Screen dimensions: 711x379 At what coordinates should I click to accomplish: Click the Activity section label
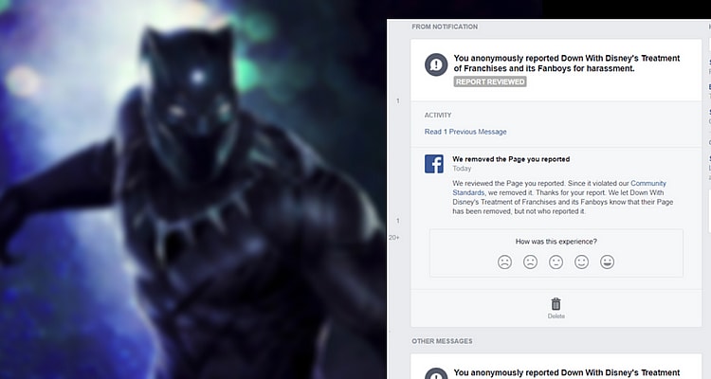click(438, 115)
